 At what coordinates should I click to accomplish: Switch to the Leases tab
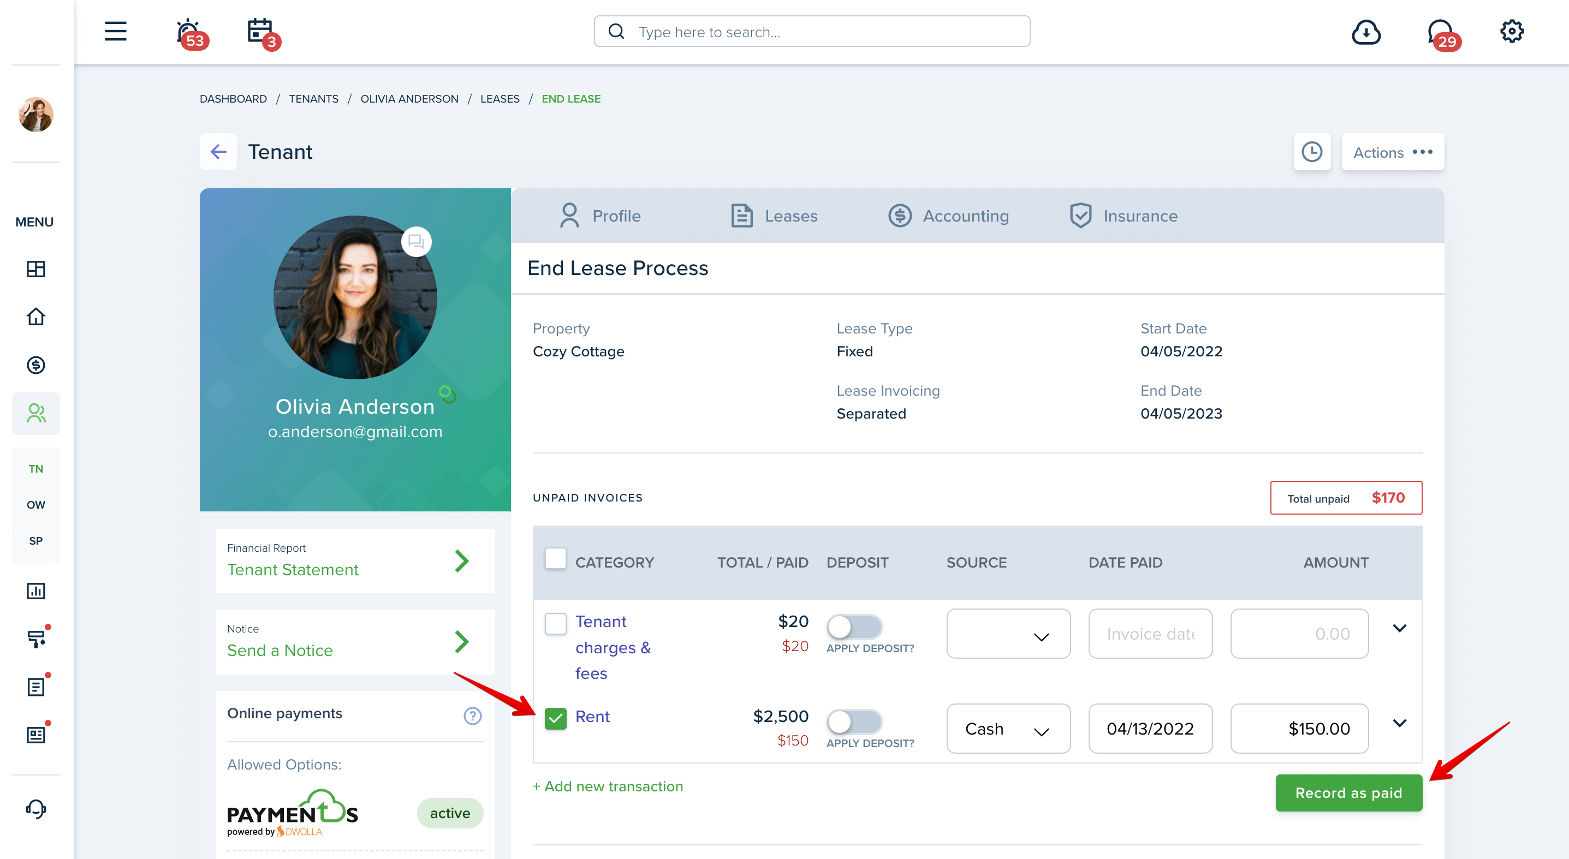click(x=774, y=216)
